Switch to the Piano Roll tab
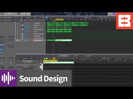 point(63,56)
